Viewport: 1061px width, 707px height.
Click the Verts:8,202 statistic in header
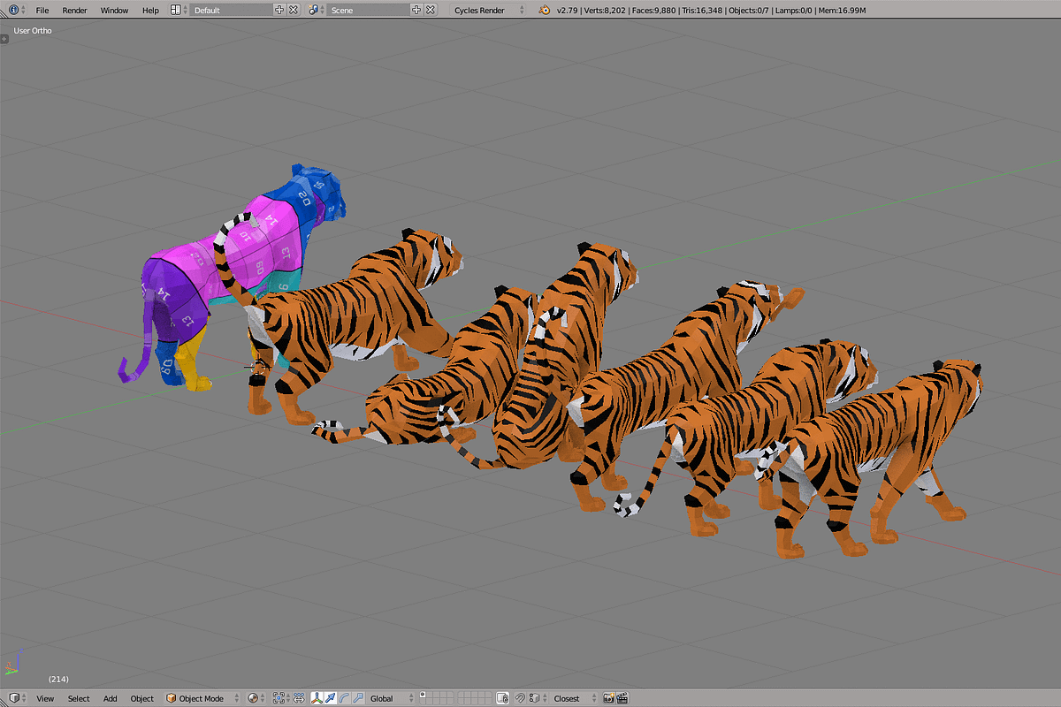604,10
